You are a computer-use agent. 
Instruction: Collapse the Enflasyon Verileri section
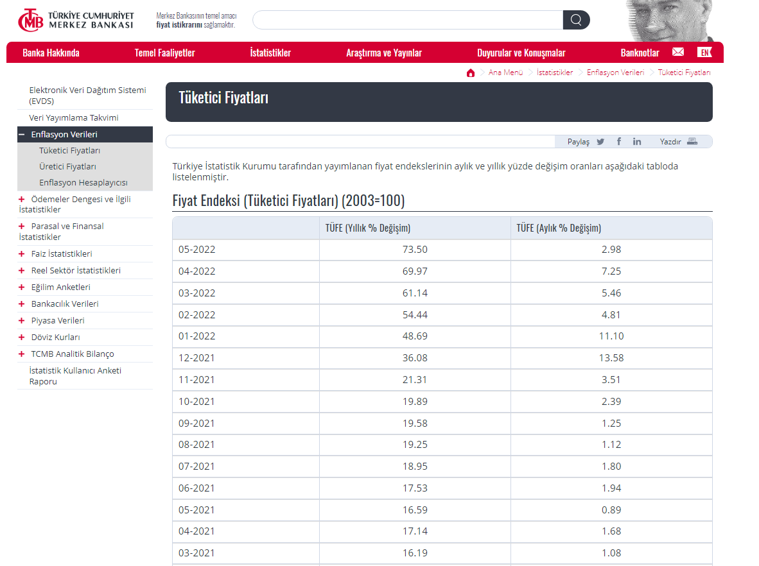(x=22, y=135)
